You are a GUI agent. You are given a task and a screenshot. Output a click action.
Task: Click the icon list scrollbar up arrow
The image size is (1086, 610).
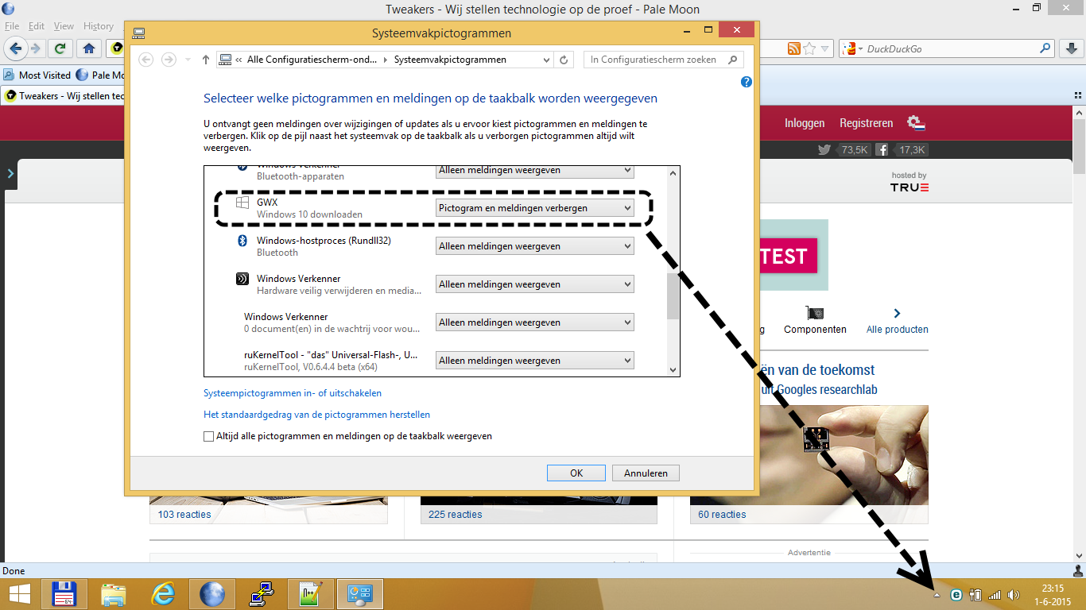pos(673,172)
